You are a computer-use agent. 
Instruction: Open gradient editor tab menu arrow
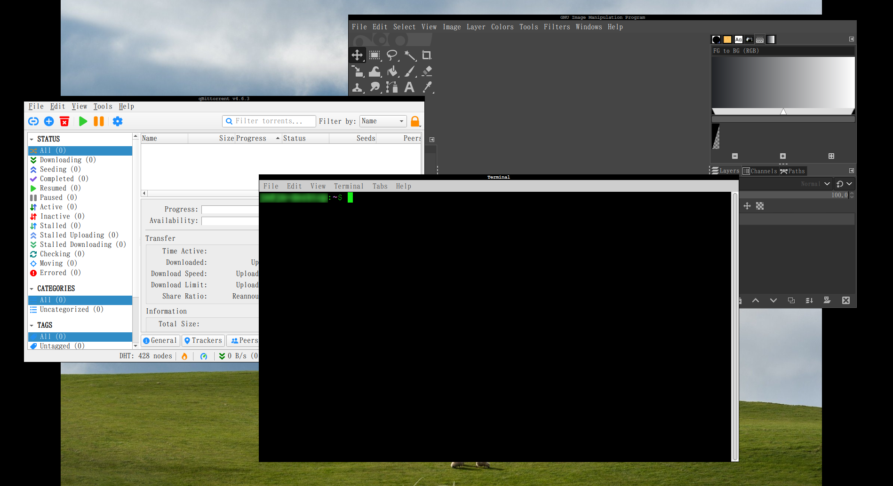tap(852, 39)
